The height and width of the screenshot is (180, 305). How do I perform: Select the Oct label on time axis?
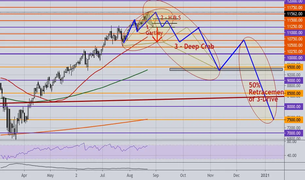click(x=183, y=175)
